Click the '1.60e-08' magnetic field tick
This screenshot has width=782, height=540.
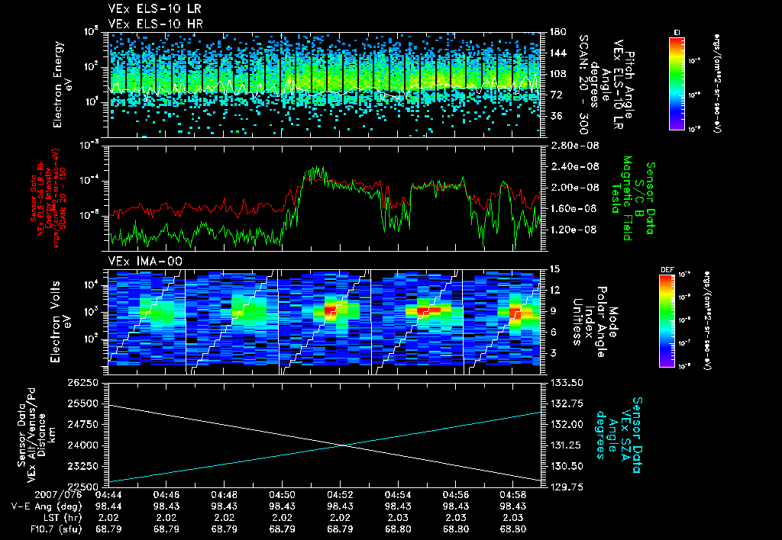tap(575, 209)
